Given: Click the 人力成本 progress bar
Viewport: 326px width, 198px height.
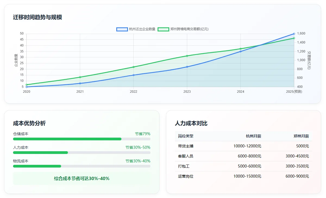Looking at the screenshot, I should [x=82, y=153].
